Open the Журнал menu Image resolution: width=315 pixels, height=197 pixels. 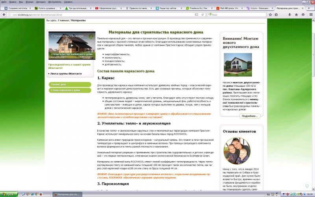click(x=30, y=2)
